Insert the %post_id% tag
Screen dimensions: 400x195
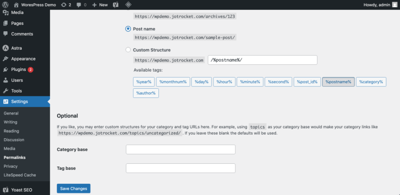[307, 82]
